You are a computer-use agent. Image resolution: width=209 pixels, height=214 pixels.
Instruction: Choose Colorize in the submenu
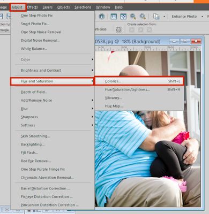pyautogui.click(x=139, y=81)
